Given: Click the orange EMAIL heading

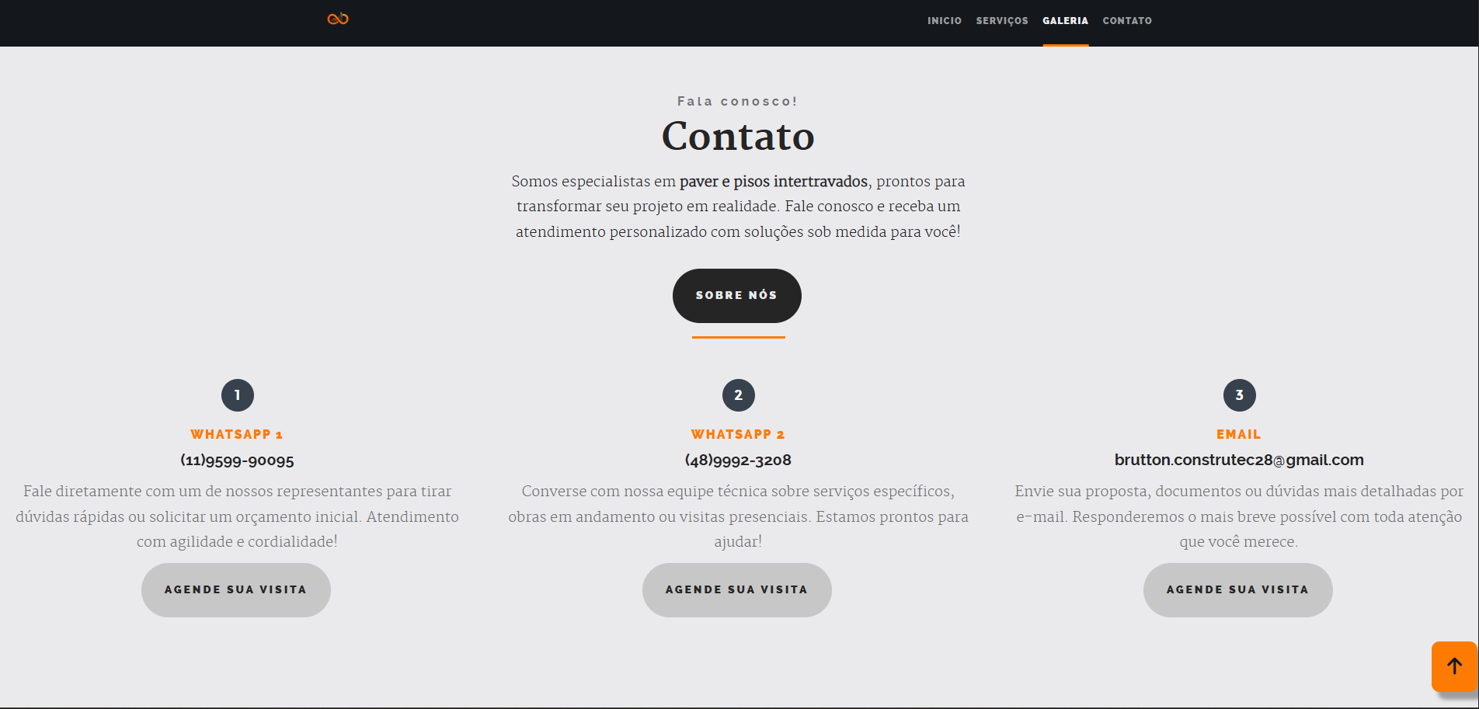Looking at the screenshot, I should [1238, 435].
